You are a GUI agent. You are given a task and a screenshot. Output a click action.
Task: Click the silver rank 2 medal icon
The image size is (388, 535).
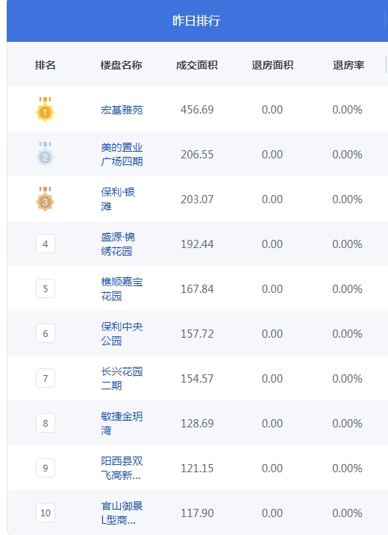pyautogui.click(x=45, y=154)
